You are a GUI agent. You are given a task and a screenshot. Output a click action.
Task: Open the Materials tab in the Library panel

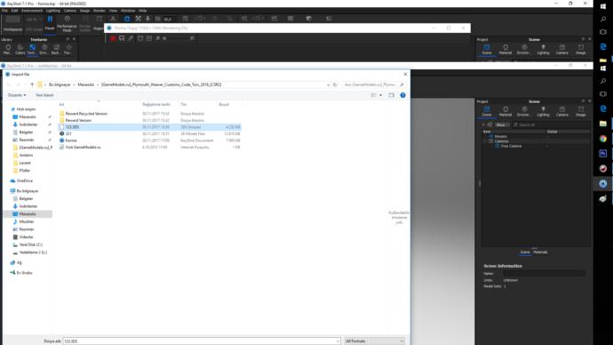[7, 49]
